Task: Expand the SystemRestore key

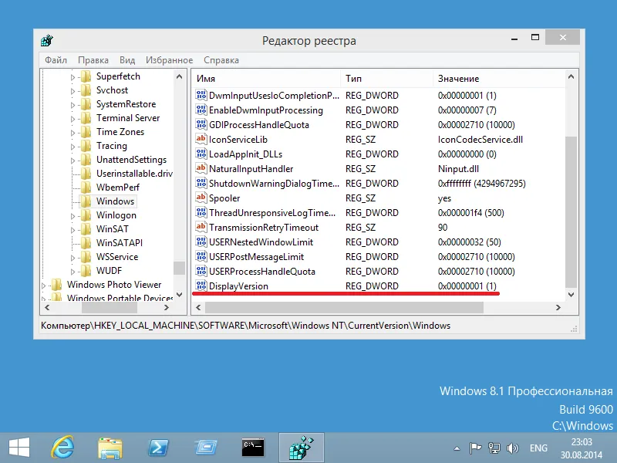Action: [72, 105]
